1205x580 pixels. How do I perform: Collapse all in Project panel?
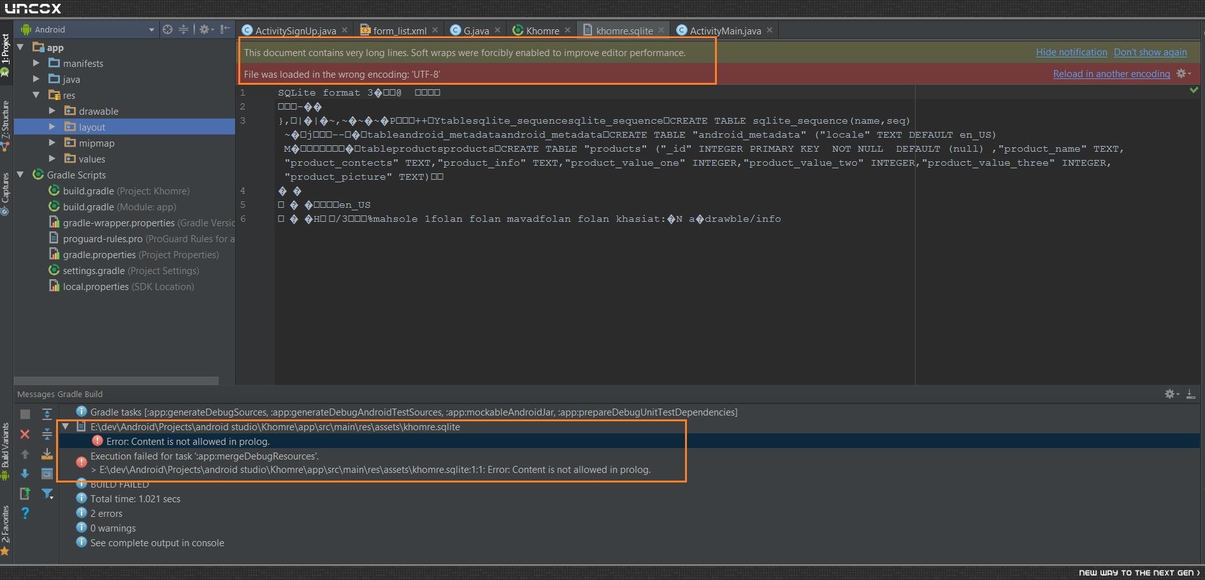tap(184, 29)
